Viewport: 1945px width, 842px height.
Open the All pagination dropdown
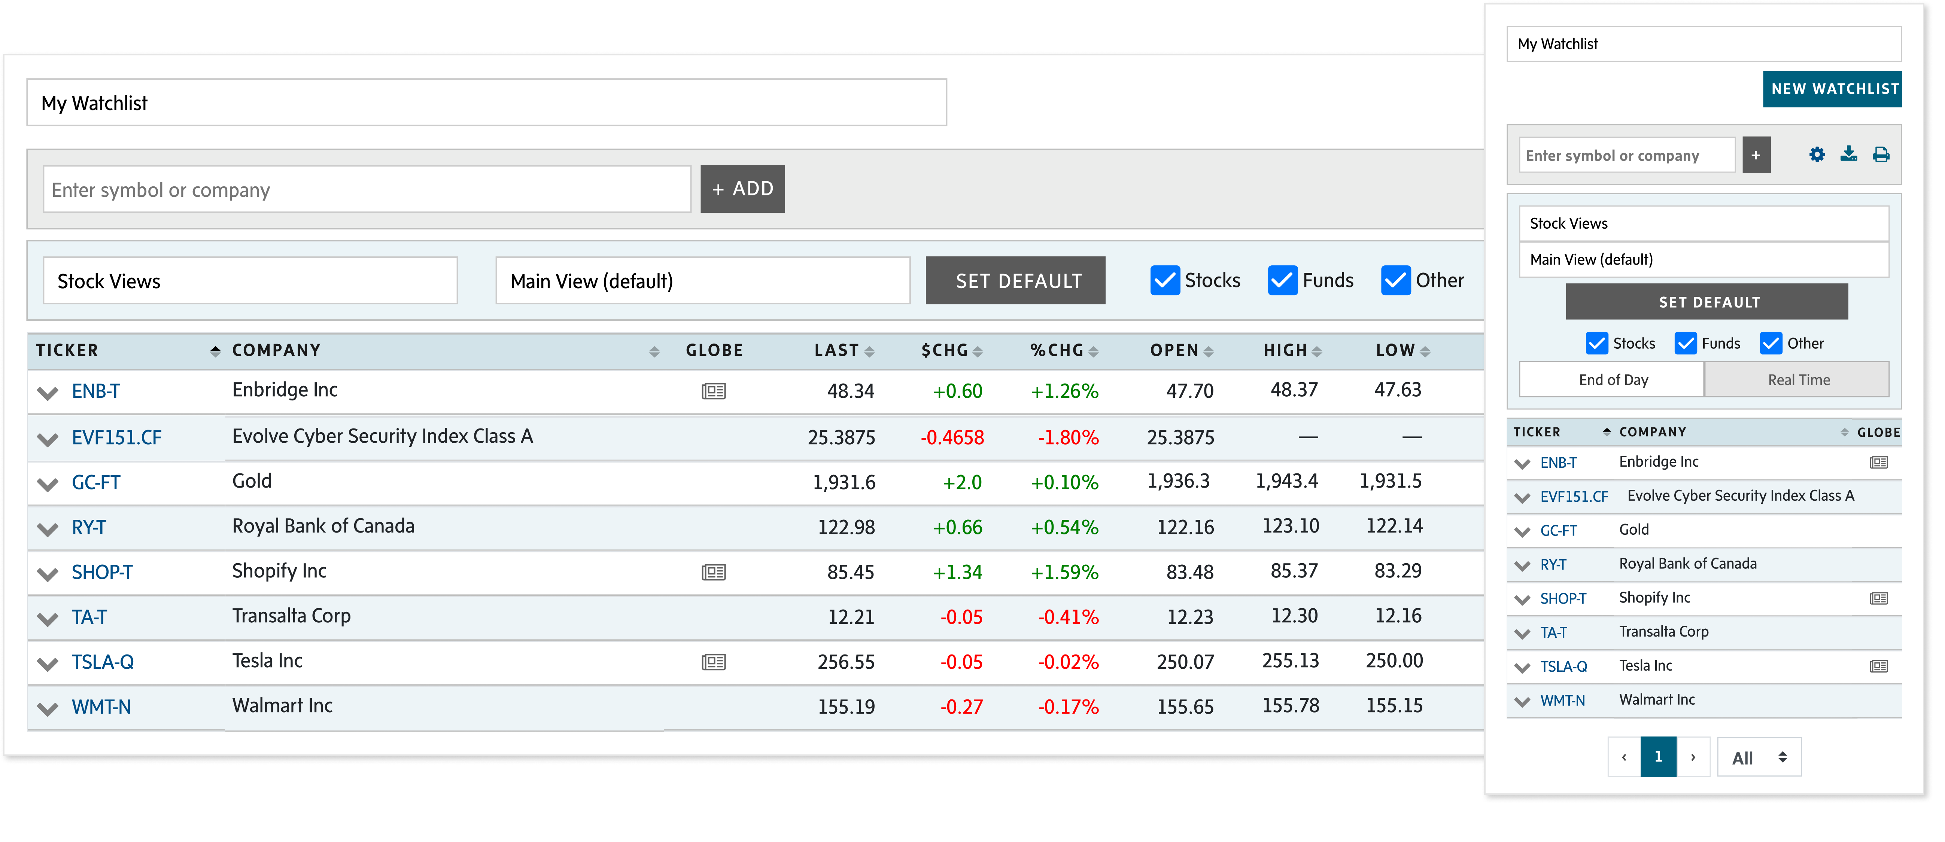pos(1759,757)
